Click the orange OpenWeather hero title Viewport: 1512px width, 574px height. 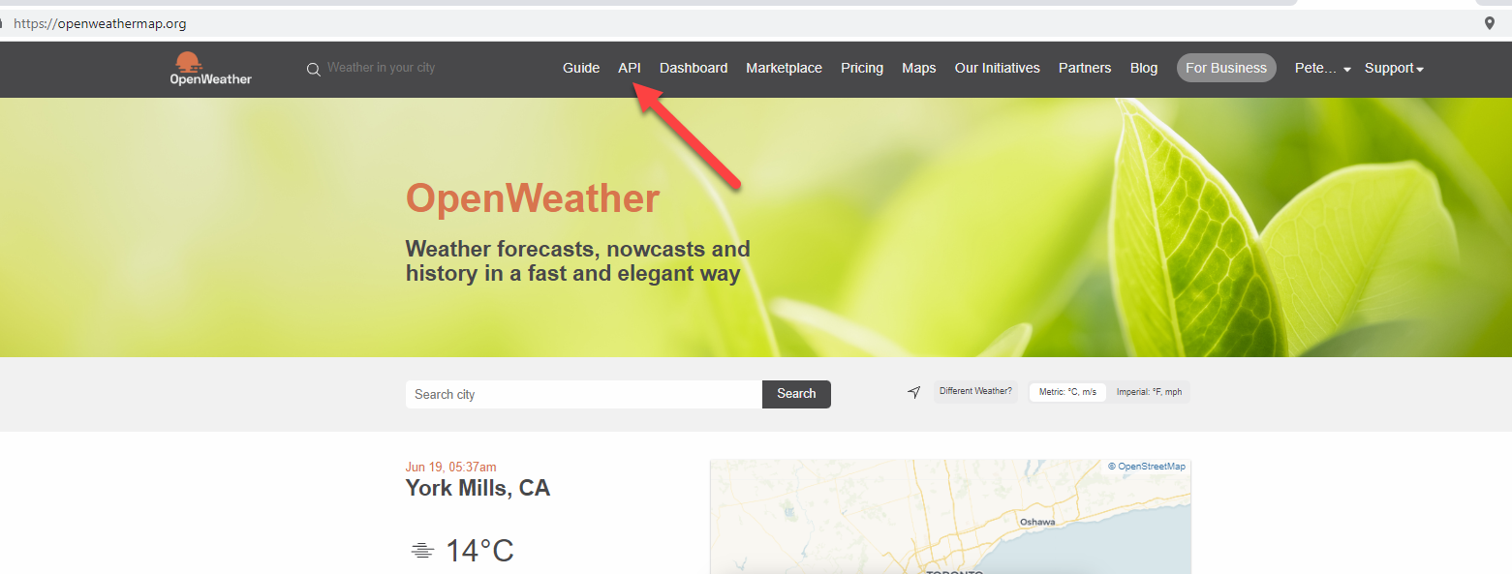[x=533, y=198]
